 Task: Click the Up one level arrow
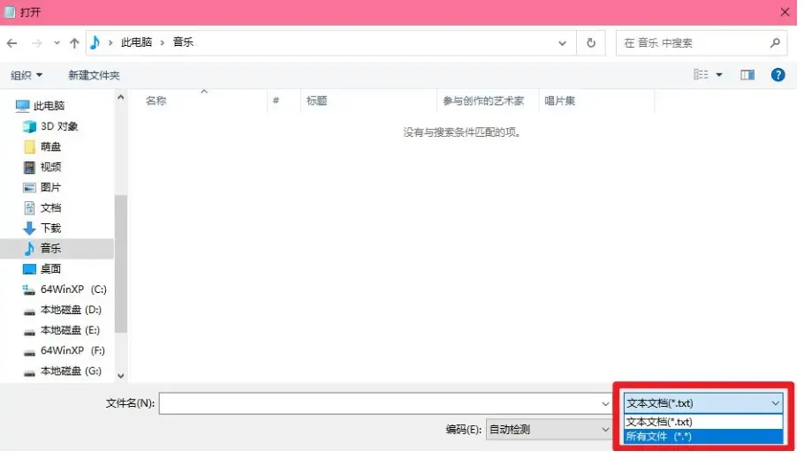[74, 42]
